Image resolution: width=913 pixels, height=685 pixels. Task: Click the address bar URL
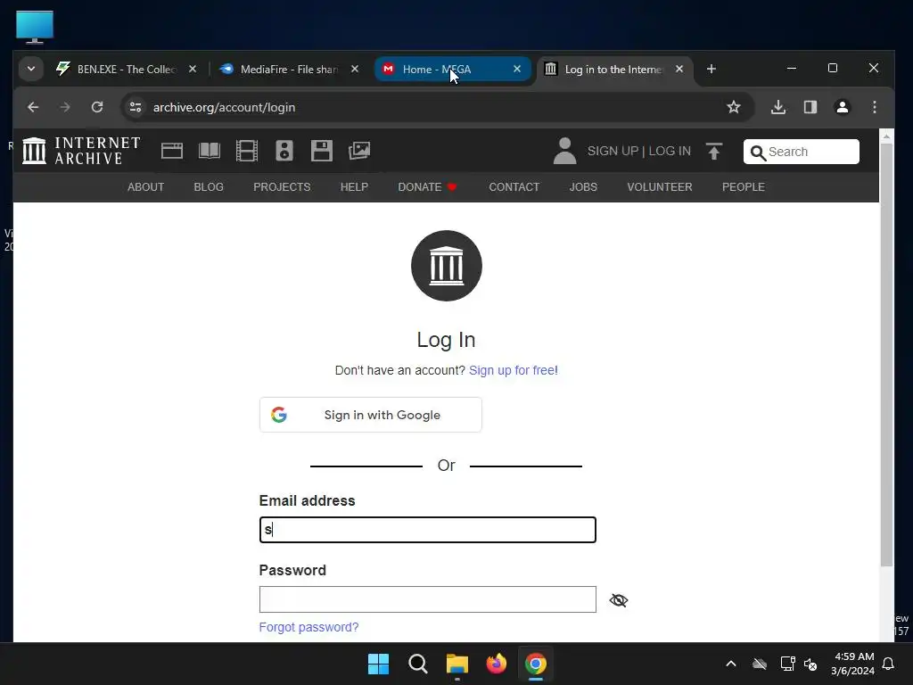coord(224,107)
